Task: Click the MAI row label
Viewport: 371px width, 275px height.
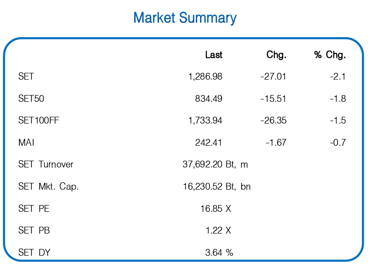Action: (x=27, y=143)
